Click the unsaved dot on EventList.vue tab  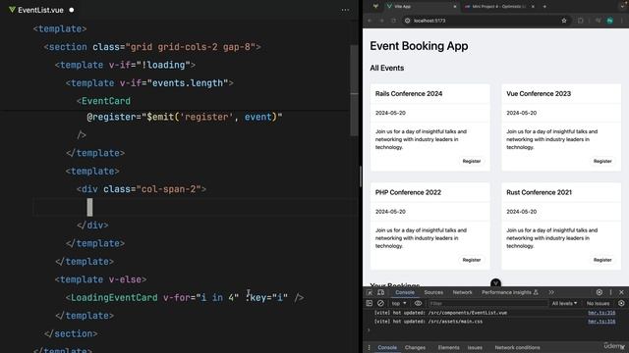[x=72, y=10]
